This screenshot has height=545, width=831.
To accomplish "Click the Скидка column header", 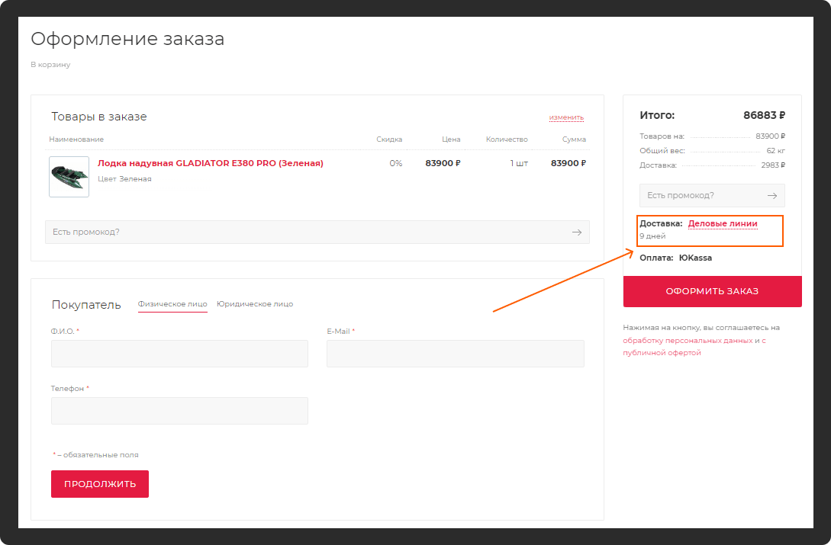I will [x=389, y=139].
